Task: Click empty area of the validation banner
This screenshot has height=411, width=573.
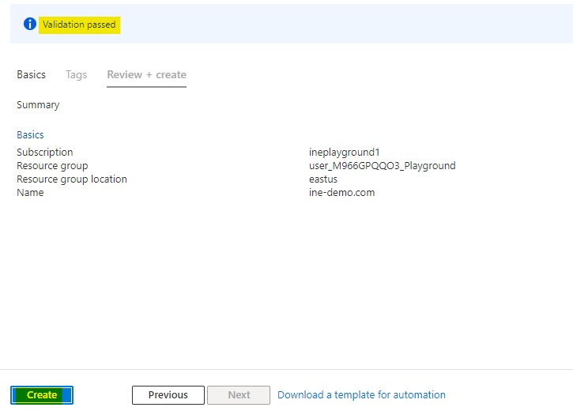Action: pyautogui.click(x=356, y=25)
